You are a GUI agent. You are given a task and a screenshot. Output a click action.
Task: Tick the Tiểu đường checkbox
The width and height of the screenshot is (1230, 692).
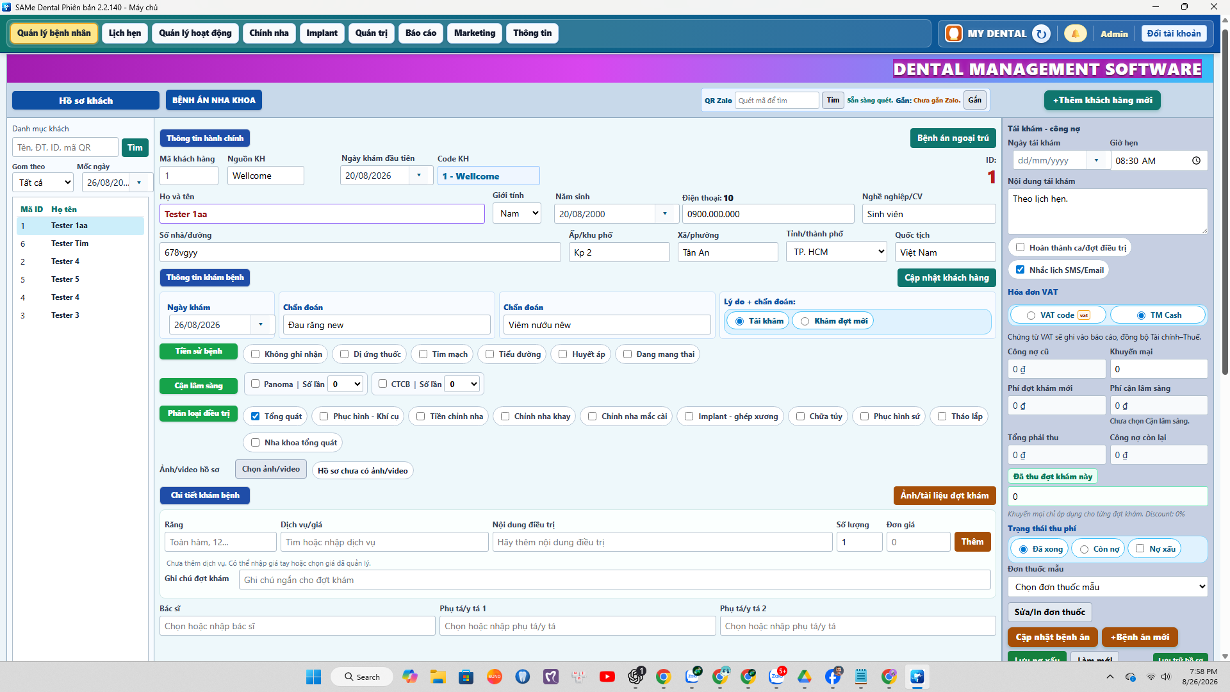490,354
